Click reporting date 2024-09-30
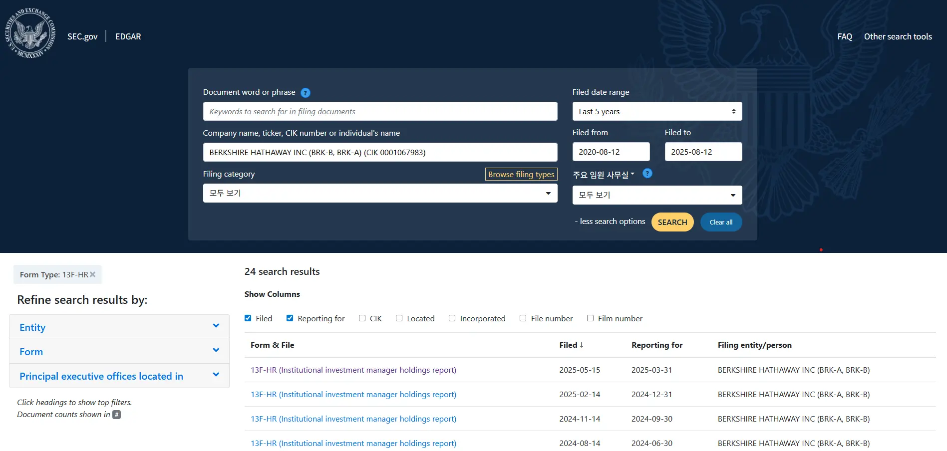947x451 pixels. click(652, 419)
